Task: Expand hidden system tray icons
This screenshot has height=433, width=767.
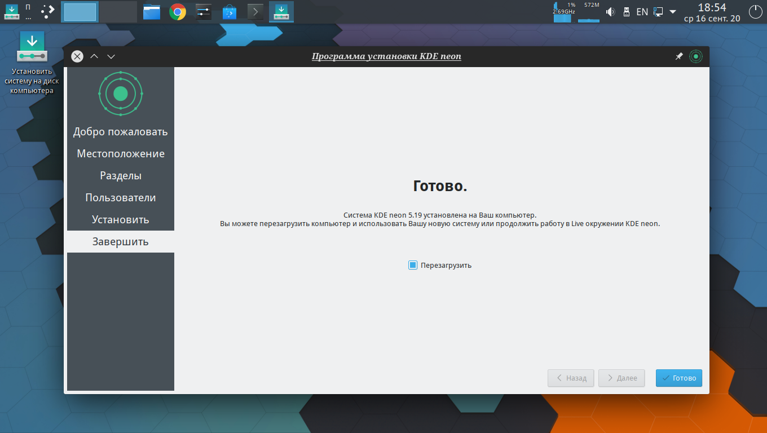Action: click(672, 11)
